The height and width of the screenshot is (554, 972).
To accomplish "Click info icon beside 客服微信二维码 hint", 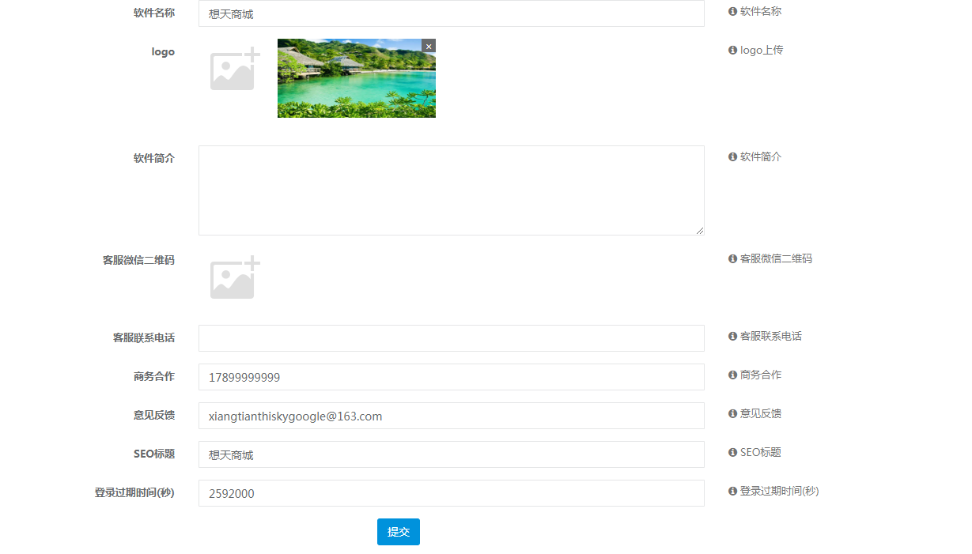I will (x=732, y=259).
